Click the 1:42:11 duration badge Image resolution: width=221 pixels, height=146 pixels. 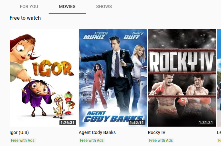click(137, 123)
